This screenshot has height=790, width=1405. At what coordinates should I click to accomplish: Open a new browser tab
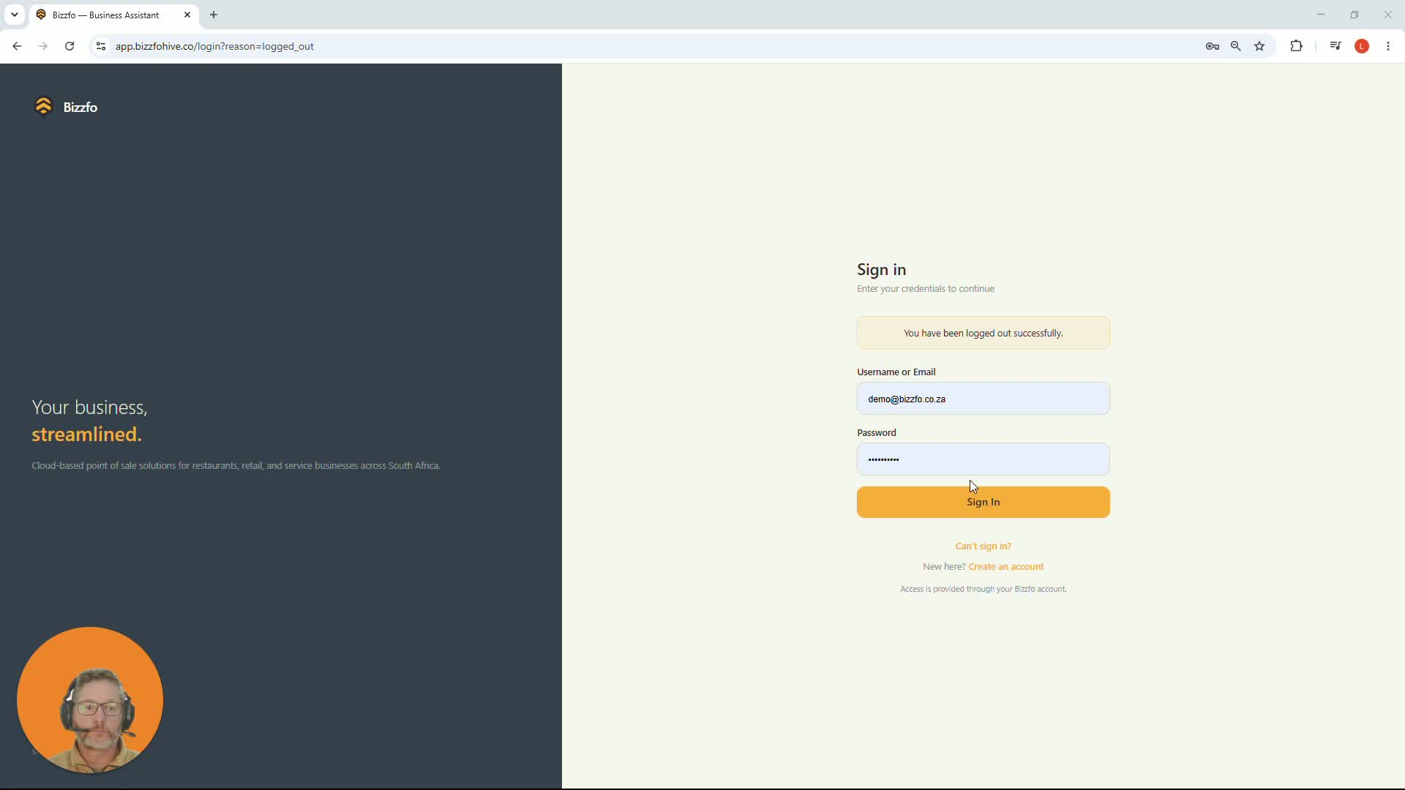tap(214, 15)
